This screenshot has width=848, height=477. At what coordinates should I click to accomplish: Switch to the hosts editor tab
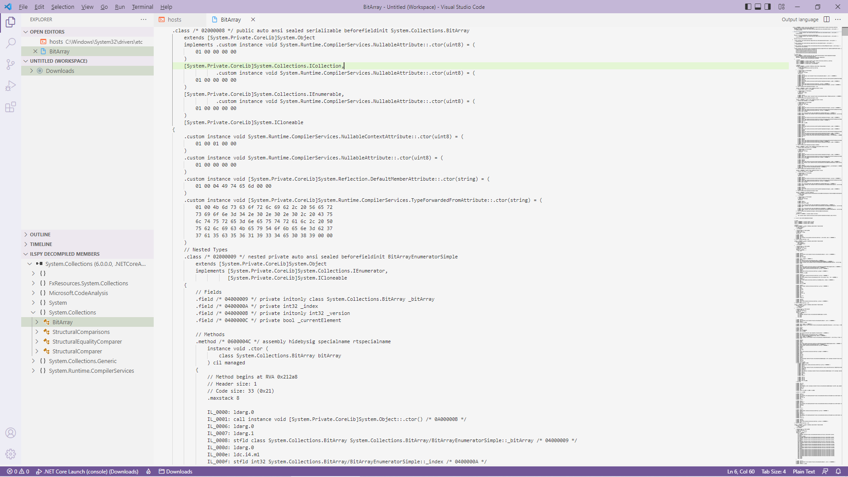tap(174, 19)
